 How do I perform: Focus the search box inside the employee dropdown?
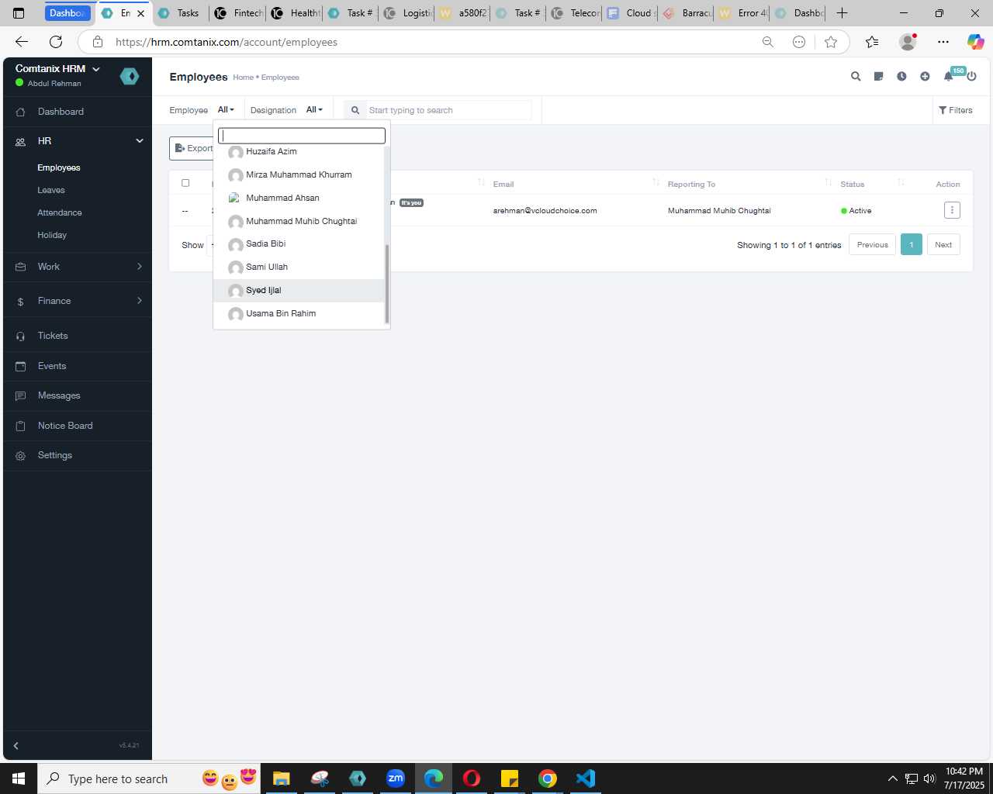click(302, 136)
